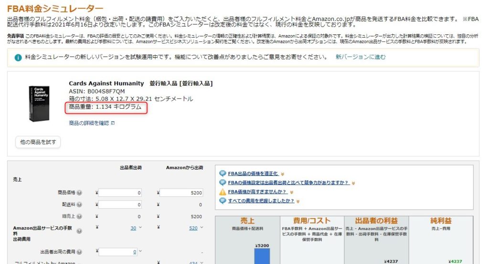
Task: Open the FBA価格が高すぎませんか link
Action: 257,192
